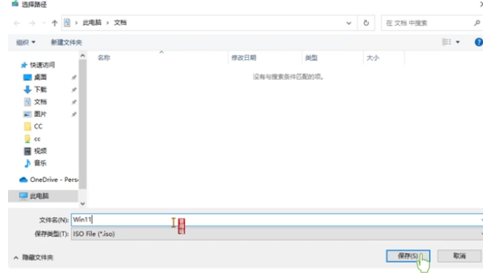Click the pin icon next to 图片
Image resolution: width=483 pixels, height=278 pixels.
click(73, 114)
